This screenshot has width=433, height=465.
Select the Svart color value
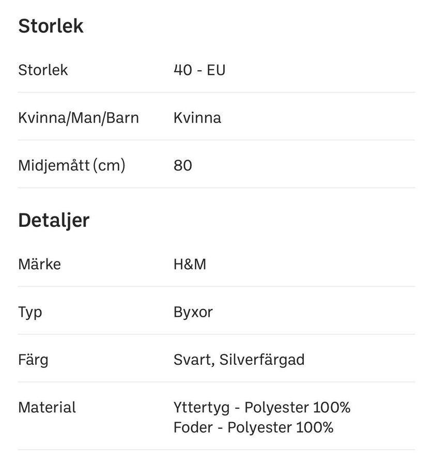(x=193, y=360)
